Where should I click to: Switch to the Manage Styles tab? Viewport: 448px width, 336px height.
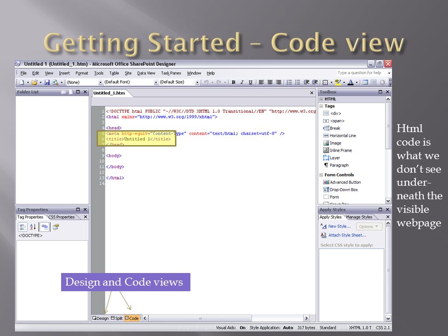(x=359, y=217)
